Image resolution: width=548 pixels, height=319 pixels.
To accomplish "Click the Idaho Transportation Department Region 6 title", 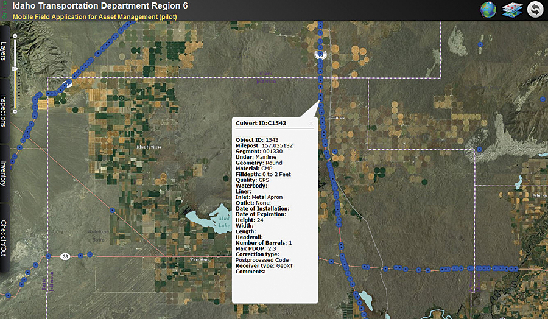I will [100, 5].
